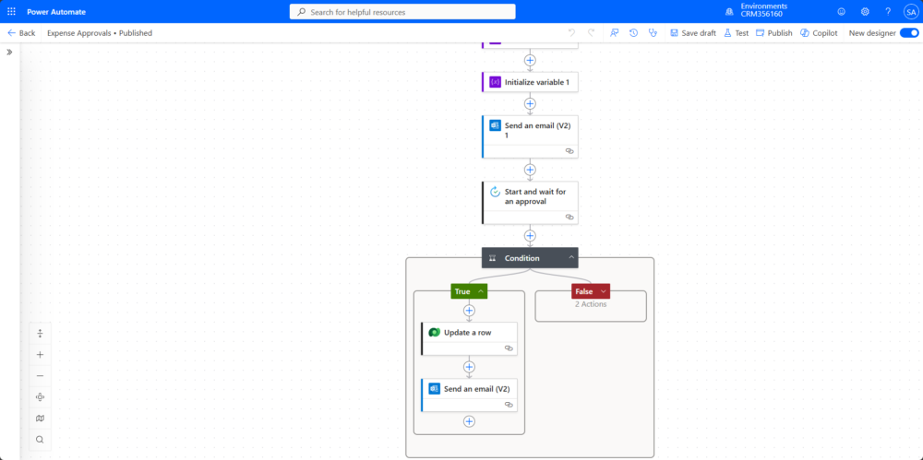Click the fit to view icon
923x460 pixels.
point(40,397)
